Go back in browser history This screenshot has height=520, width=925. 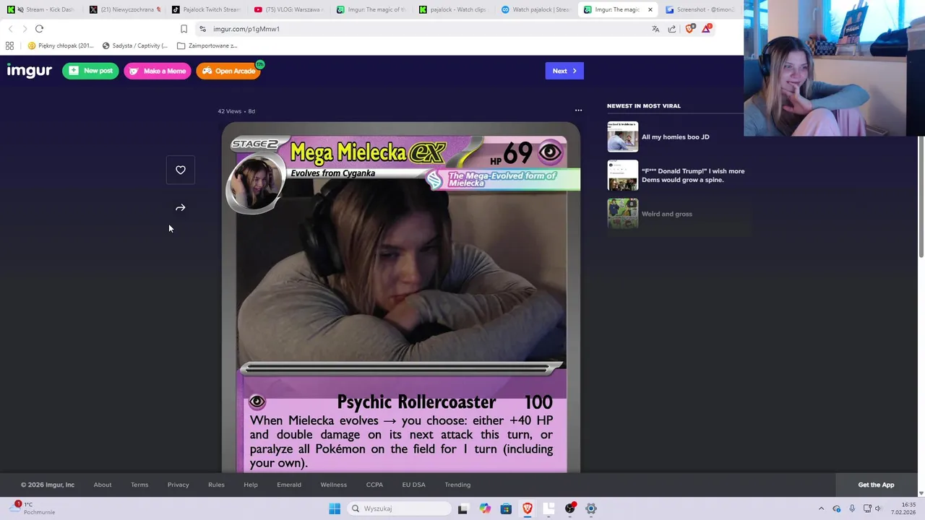pyautogui.click(x=10, y=29)
